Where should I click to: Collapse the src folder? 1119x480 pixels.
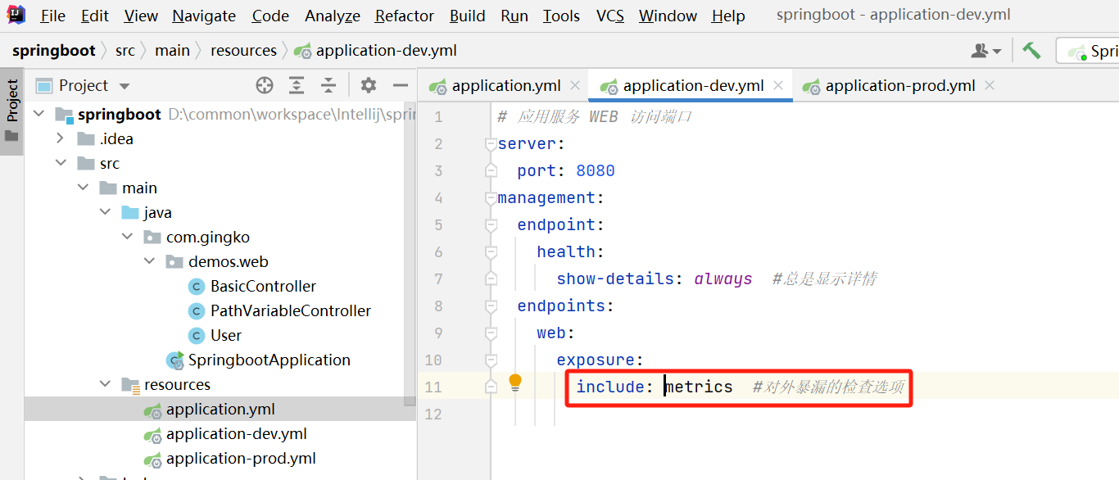pos(61,163)
